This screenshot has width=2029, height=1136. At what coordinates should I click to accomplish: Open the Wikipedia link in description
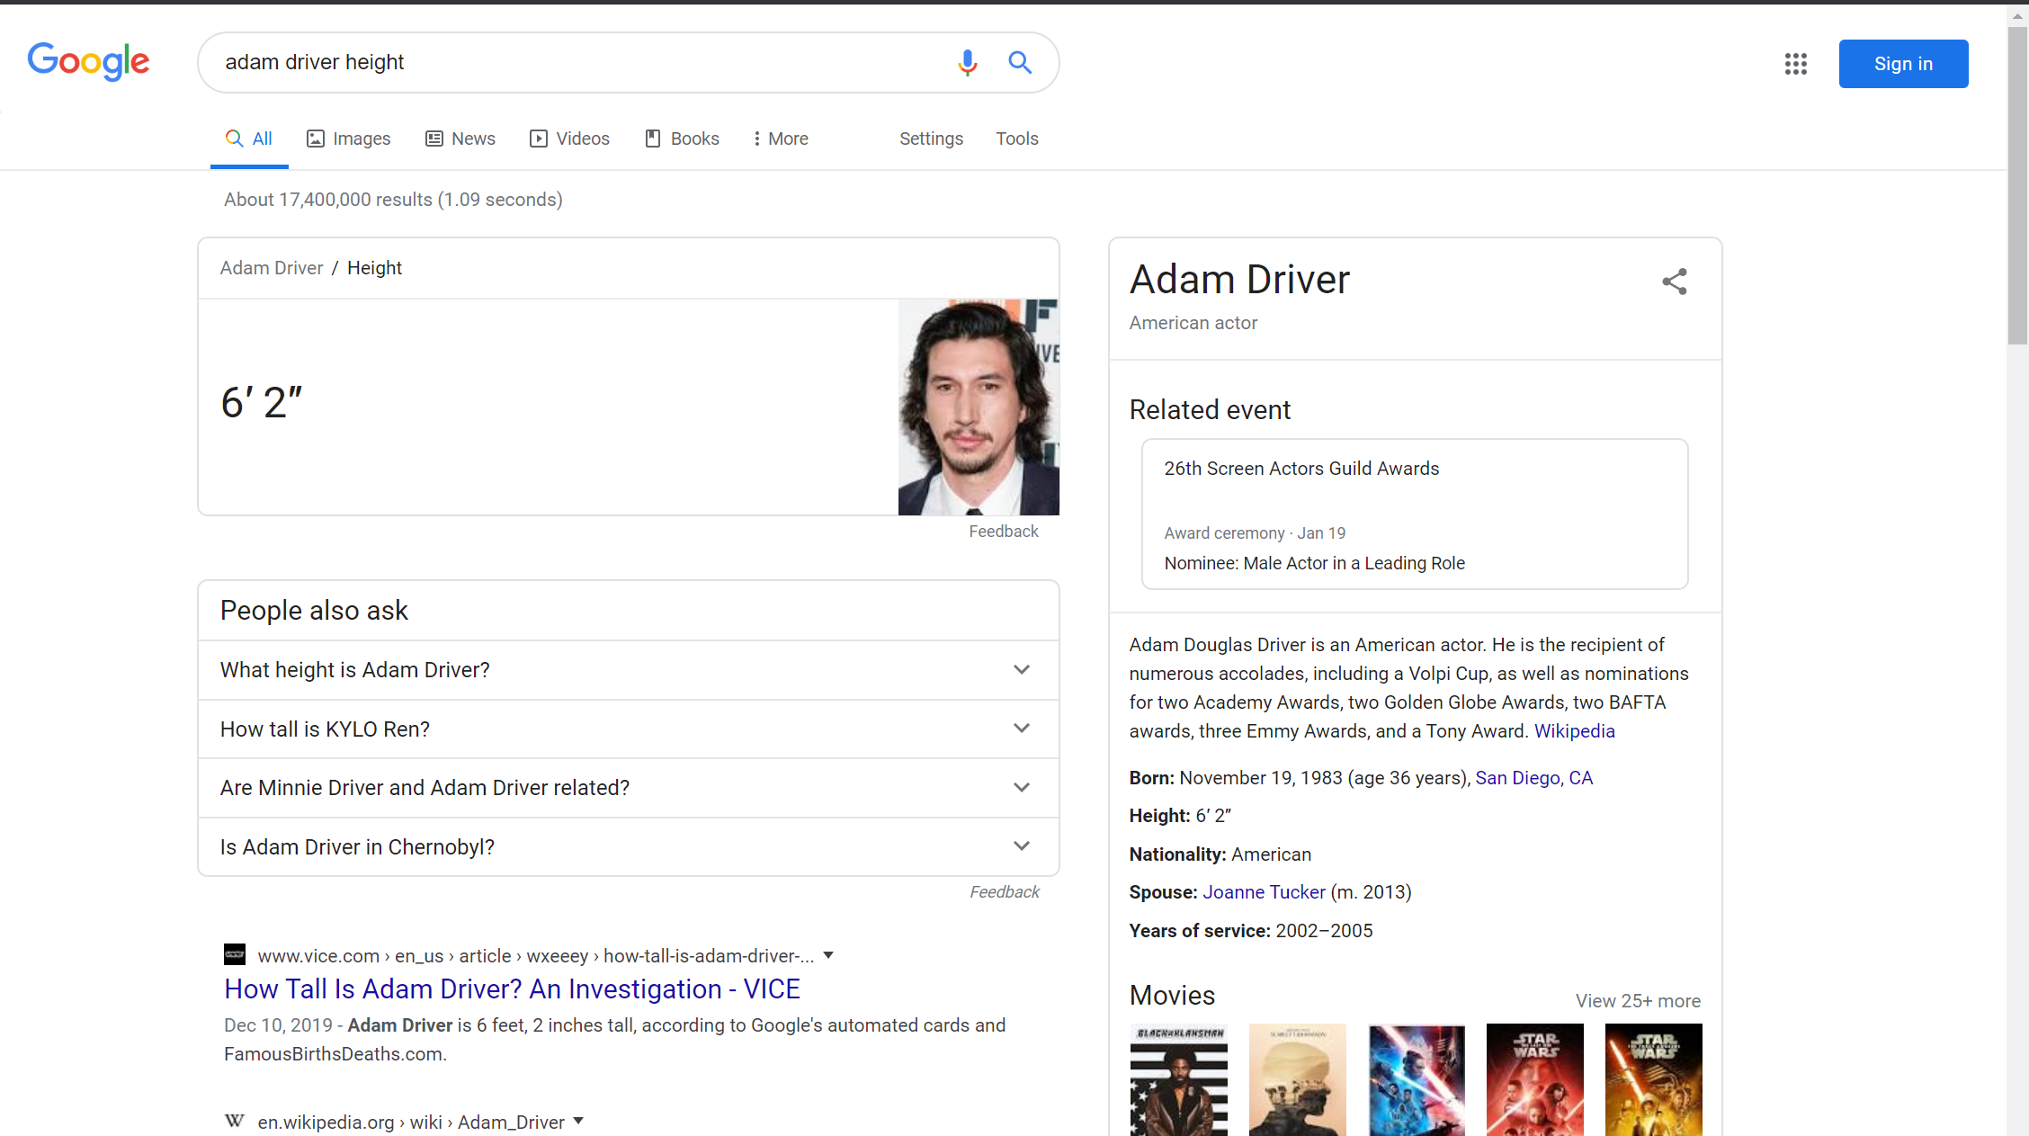click(x=1574, y=731)
